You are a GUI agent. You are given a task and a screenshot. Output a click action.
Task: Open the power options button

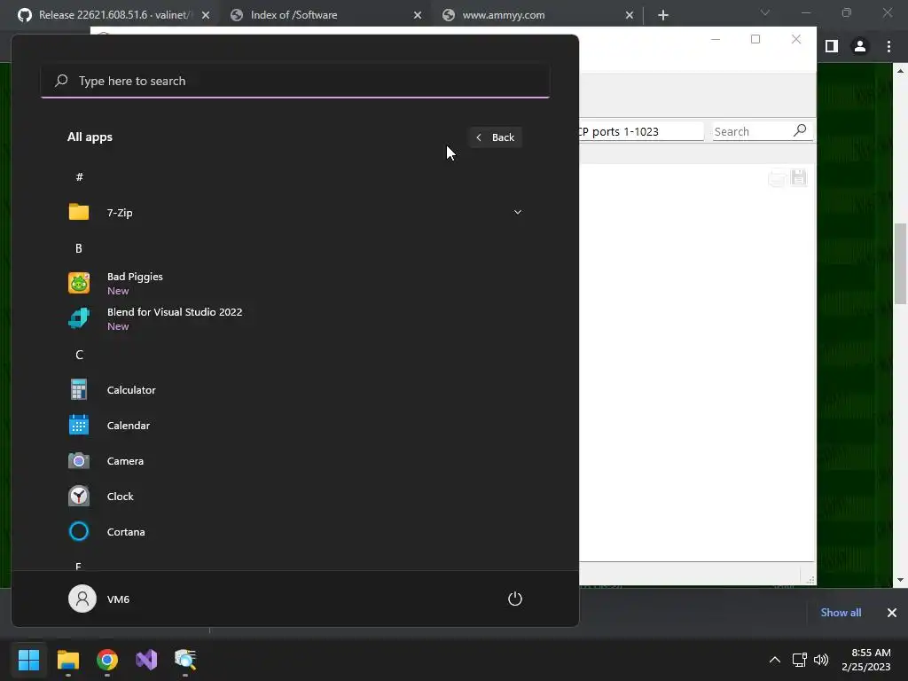click(x=515, y=599)
